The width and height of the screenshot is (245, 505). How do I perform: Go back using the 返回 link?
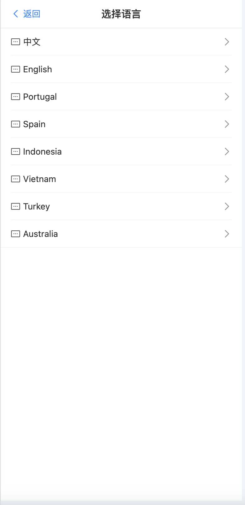31,14
